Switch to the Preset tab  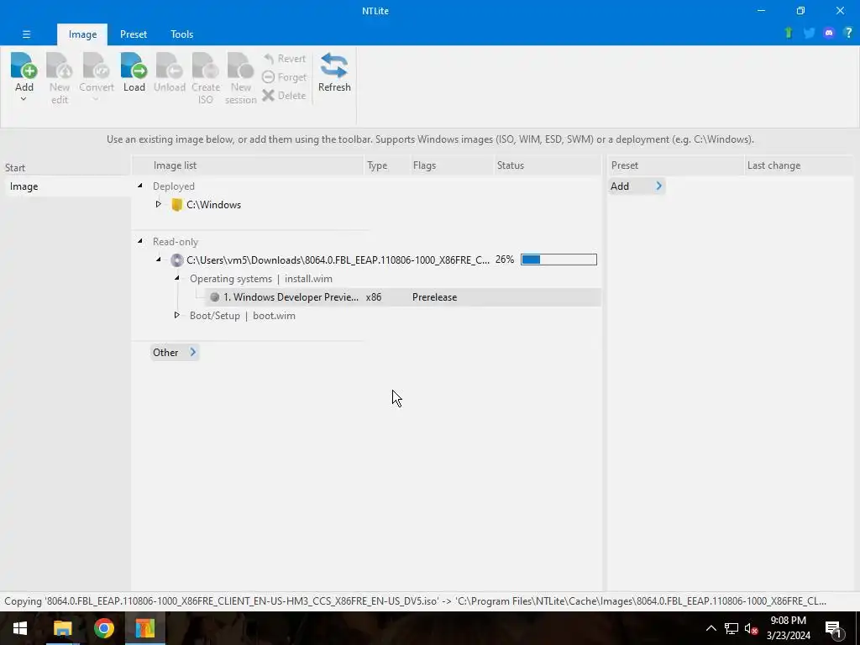(134, 34)
